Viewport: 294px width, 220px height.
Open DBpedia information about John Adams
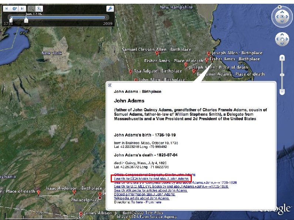click(144, 194)
